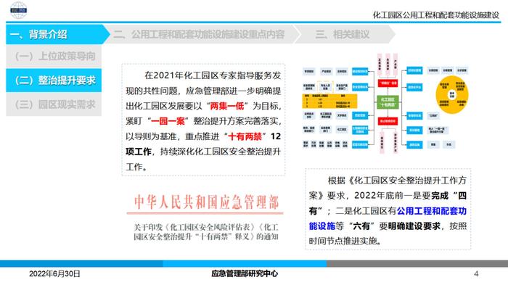Click the red 中华人民共和国应急管理部 letterhead

point(206,202)
